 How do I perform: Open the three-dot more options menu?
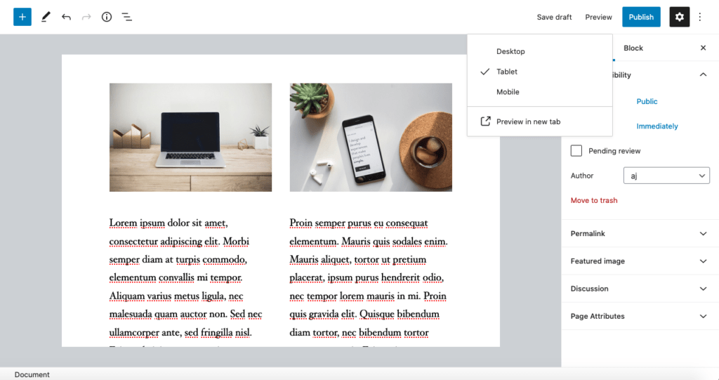click(x=700, y=17)
